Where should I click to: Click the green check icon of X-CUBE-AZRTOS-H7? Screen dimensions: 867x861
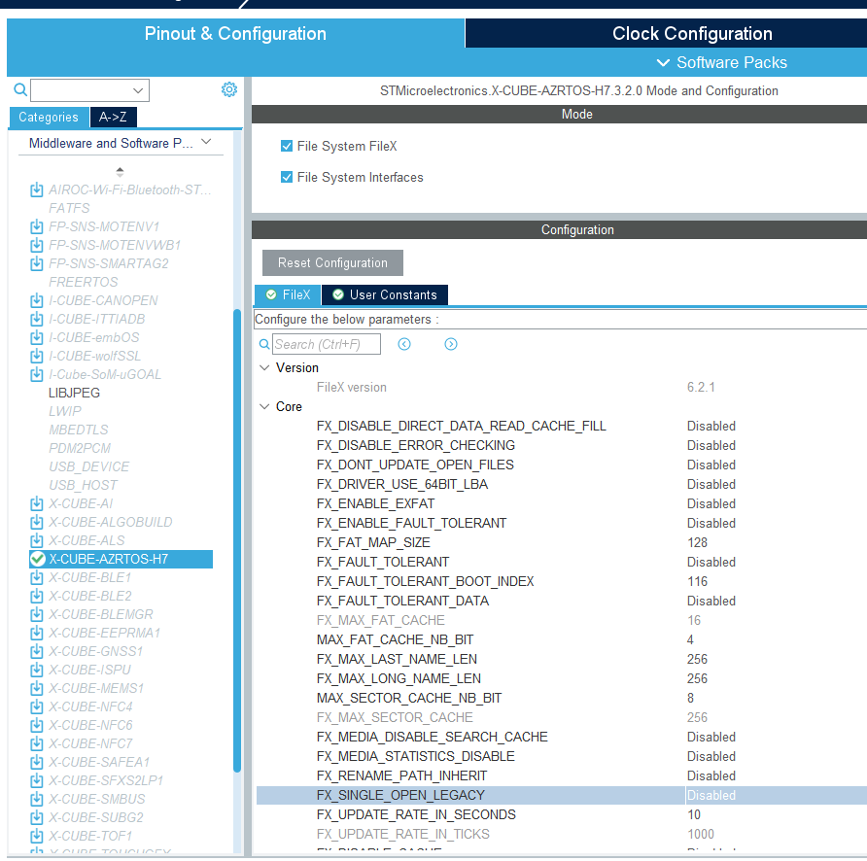coord(38,559)
